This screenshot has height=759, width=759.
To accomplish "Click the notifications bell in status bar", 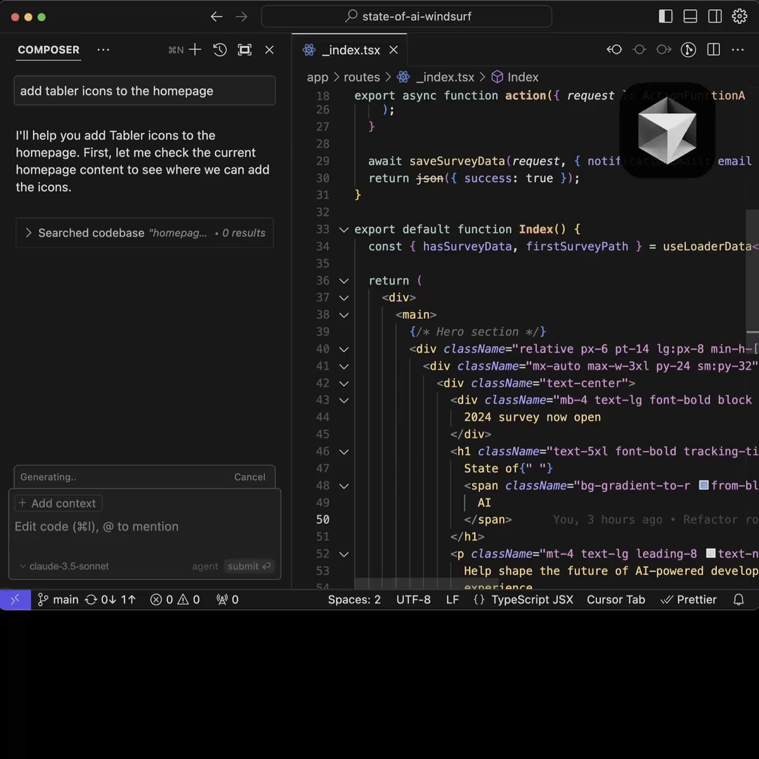I will 739,599.
